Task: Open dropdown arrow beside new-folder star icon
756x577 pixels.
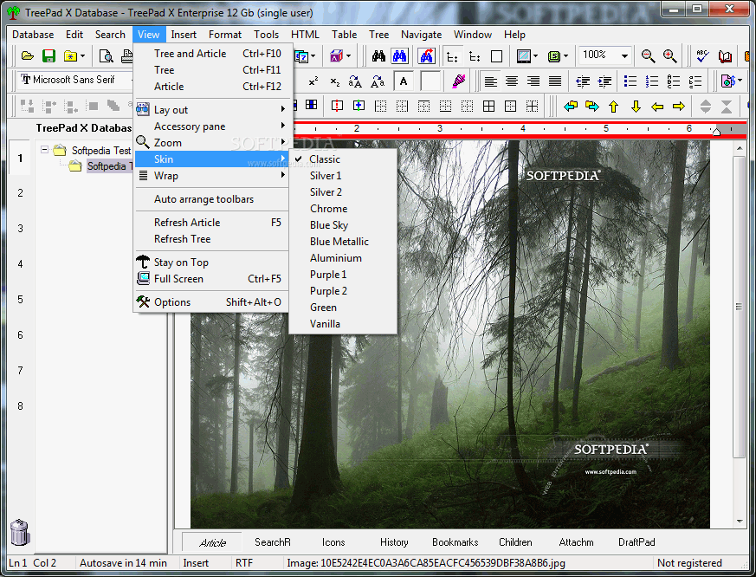Action: 83,56
